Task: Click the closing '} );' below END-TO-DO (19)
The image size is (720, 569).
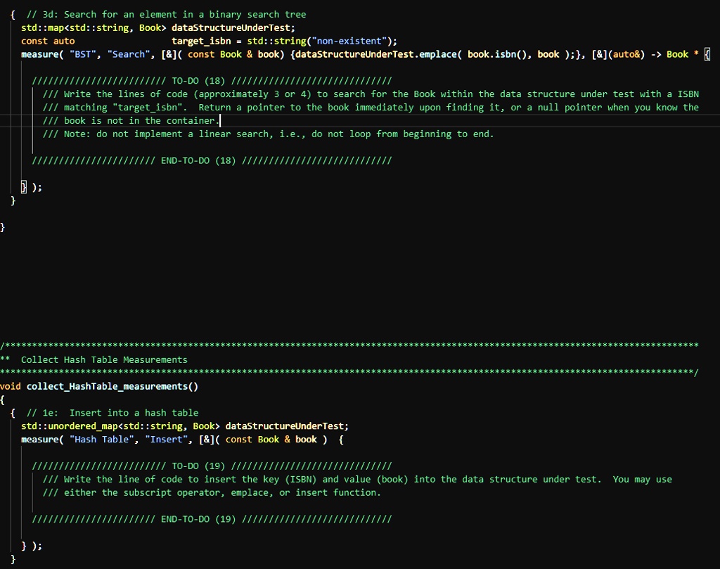Action: click(32, 546)
